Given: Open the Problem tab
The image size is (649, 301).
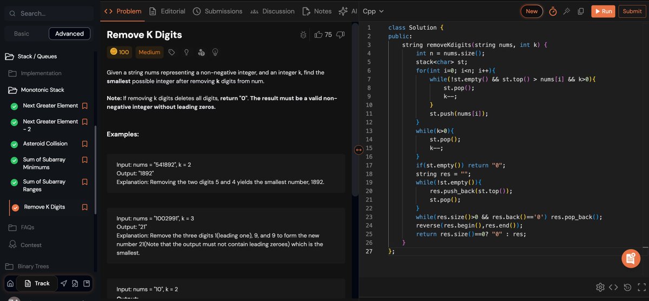Looking at the screenshot, I should [123, 11].
